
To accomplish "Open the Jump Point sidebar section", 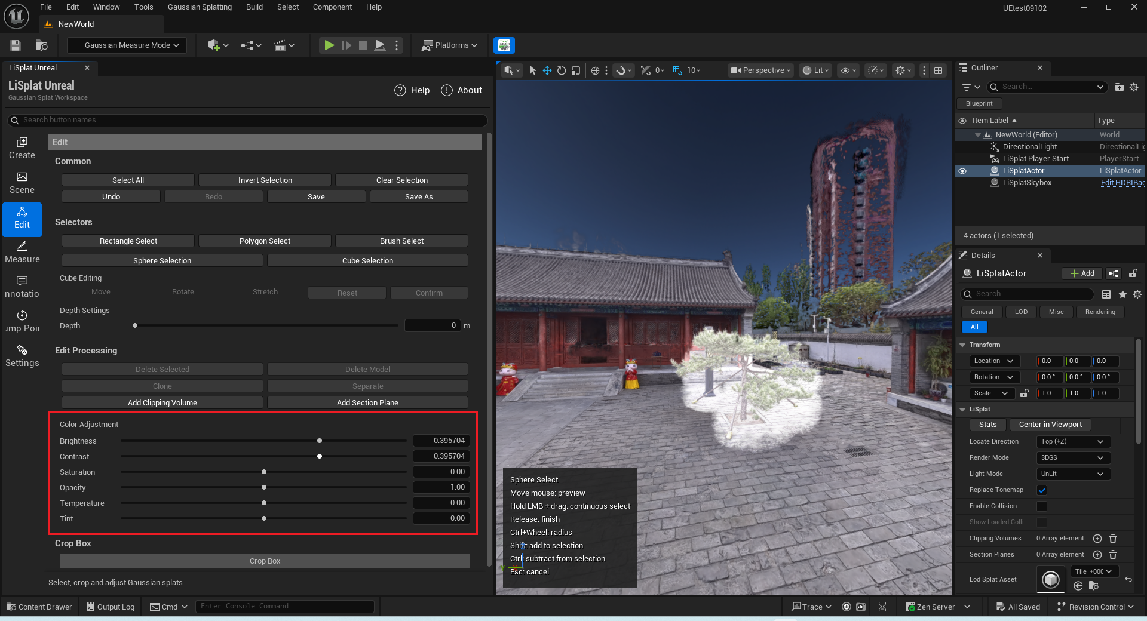I will coord(22,322).
